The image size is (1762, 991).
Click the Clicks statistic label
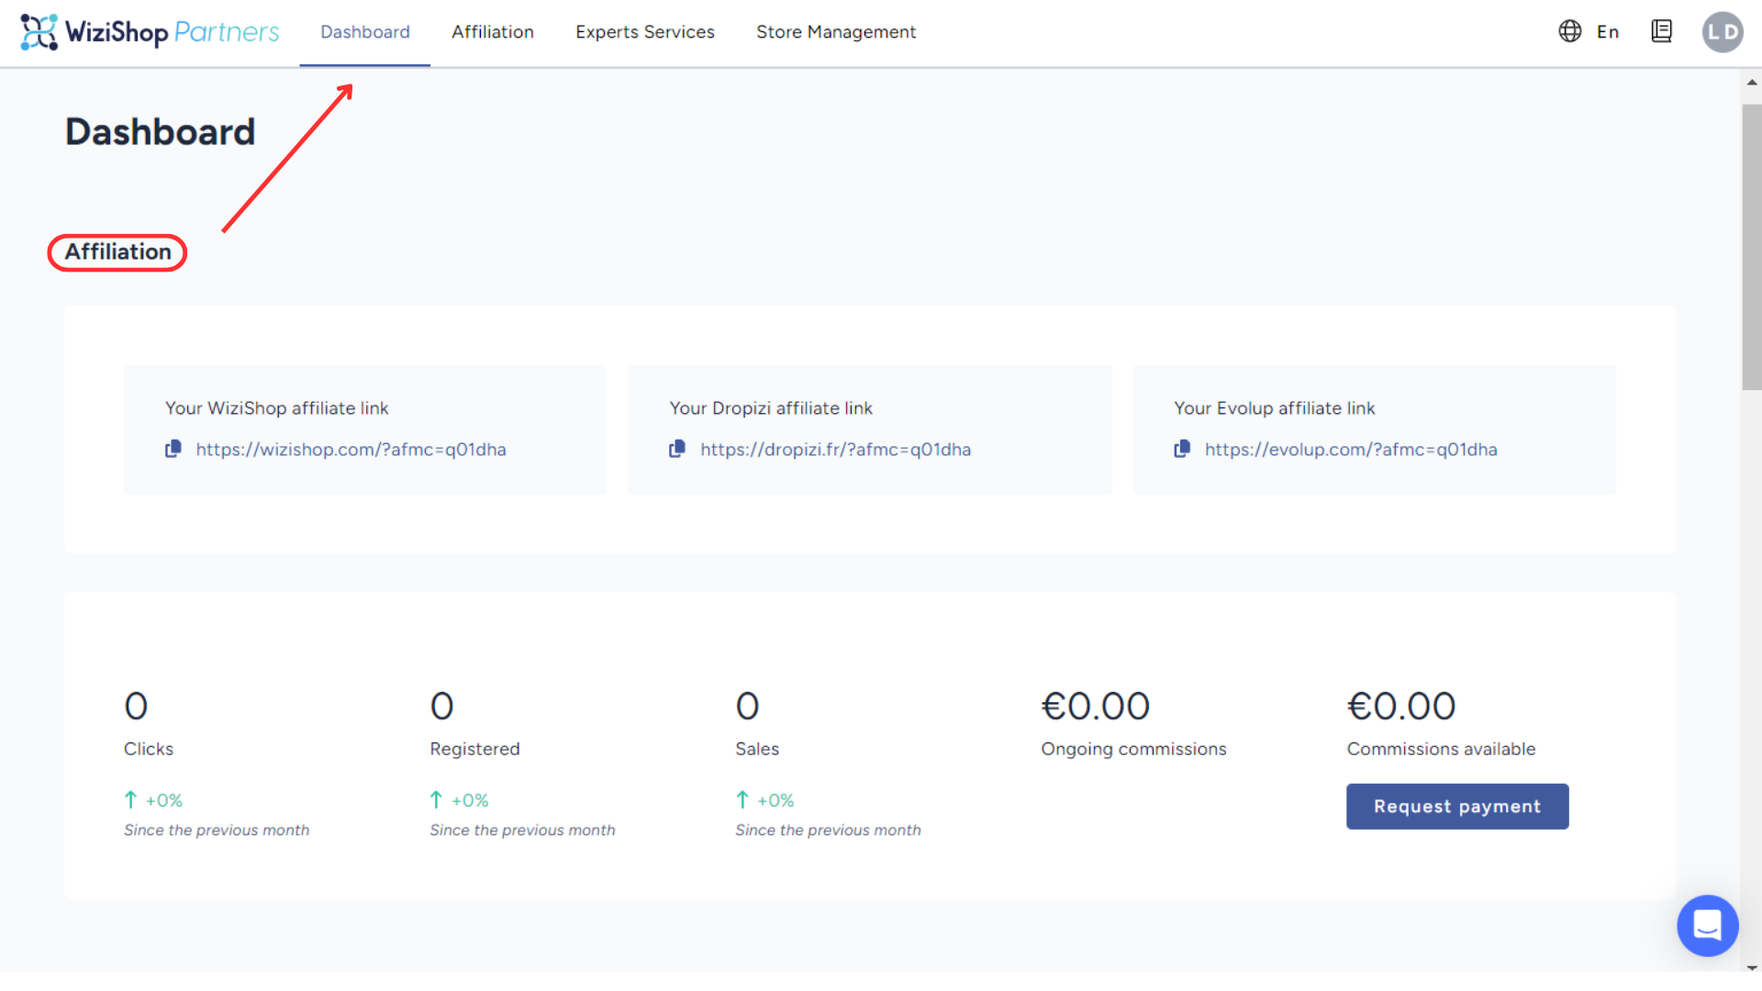pyautogui.click(x=149, y=749)
